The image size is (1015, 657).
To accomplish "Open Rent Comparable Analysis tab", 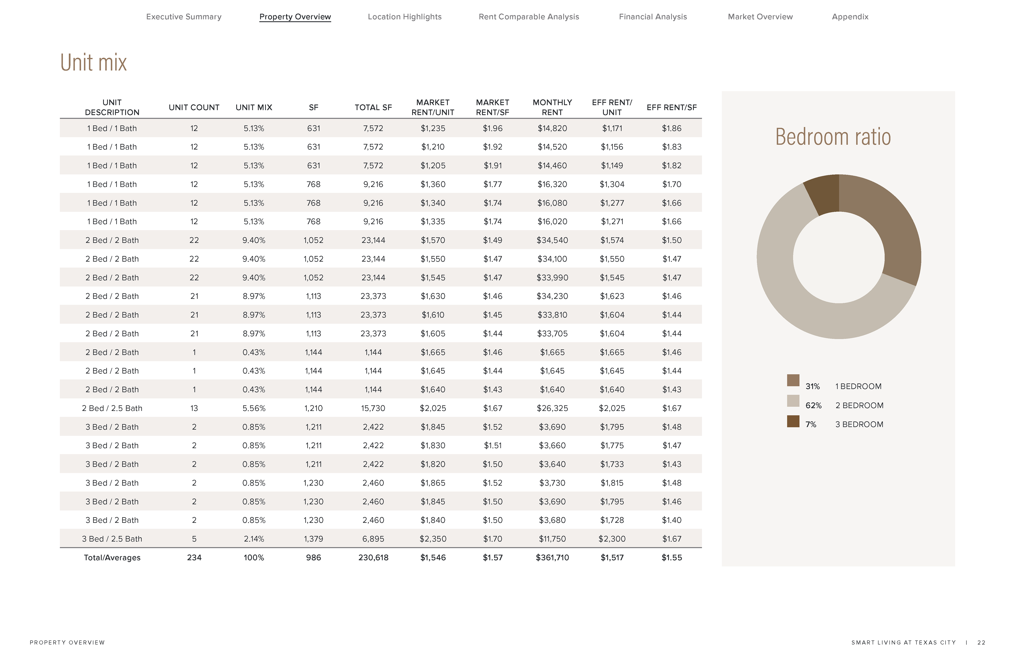I will pyautogui.click(x=528, y=17).
